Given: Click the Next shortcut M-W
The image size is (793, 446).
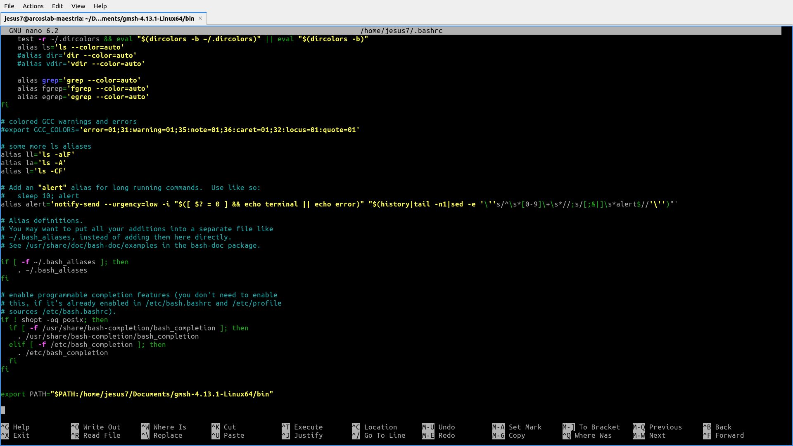Looking at the screenshot, I should (x=649, y=435).
